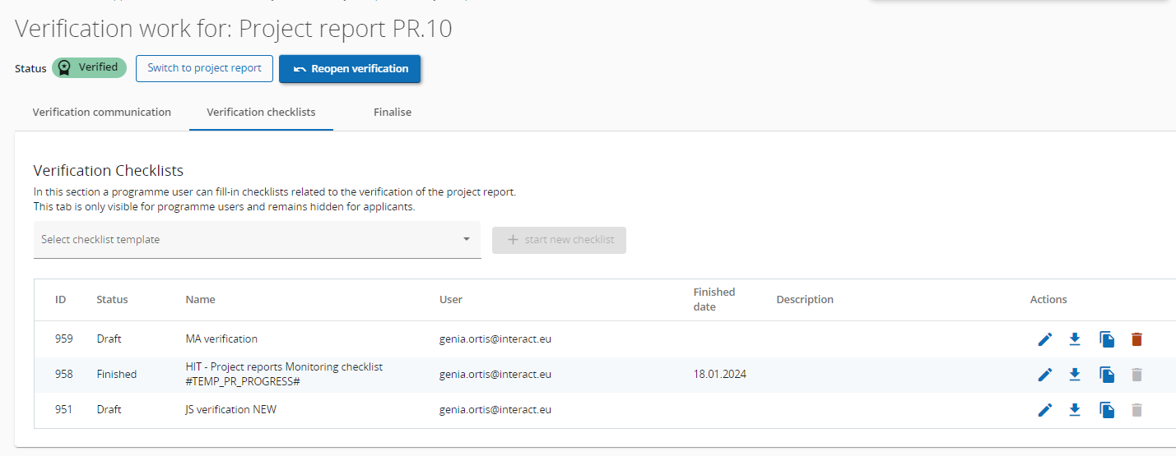Switch to Verification communication tab
The width and height of the screenshot is (1176, 456).
coord(102,113)
